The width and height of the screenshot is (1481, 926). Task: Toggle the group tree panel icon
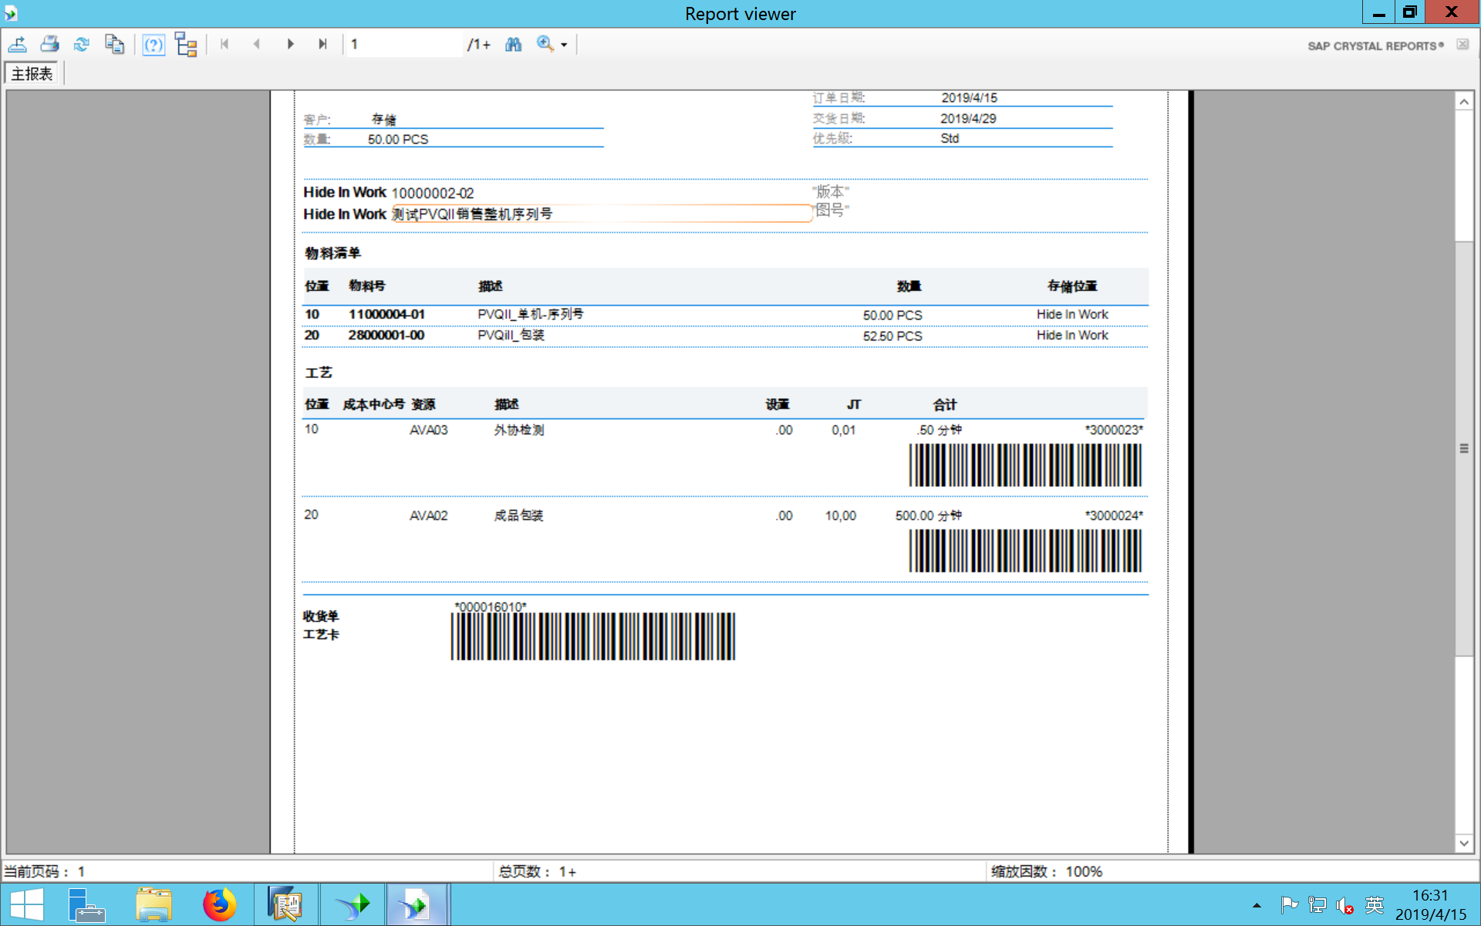pyautogui.click(x=186, y=45)
